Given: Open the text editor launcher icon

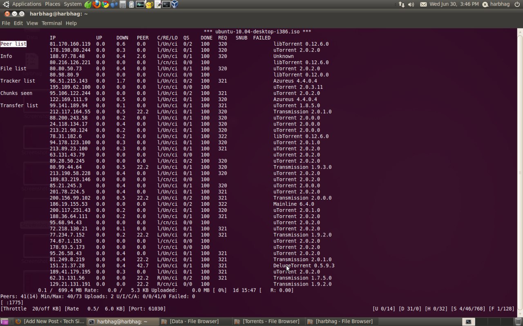Looking at the screenshot, I should [157, 4].
